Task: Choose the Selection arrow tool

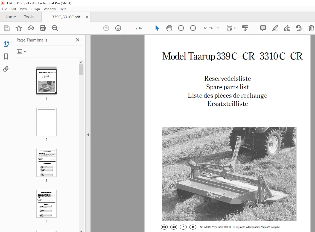Action: (x=157, y=28)
